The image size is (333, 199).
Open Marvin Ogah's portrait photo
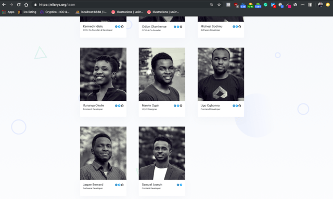tap(162, 74)
